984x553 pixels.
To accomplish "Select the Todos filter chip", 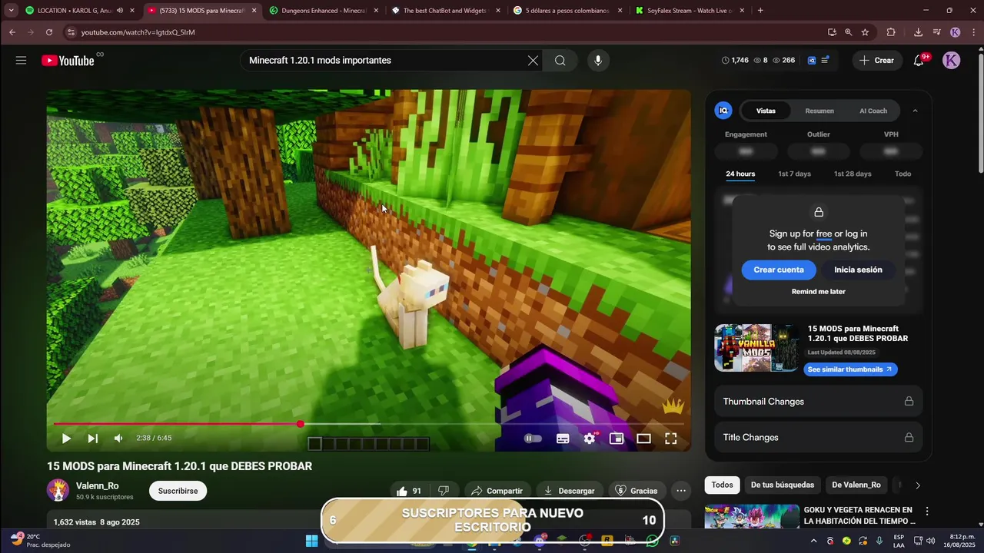I will coord(722,485).
